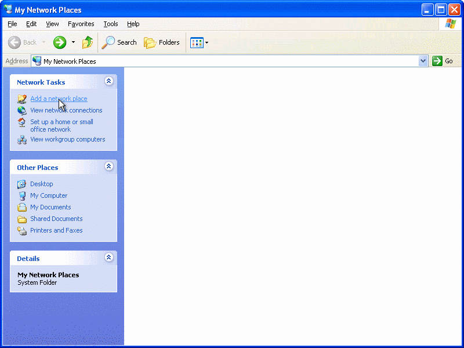Open the Views dropdown in toolbar

click(200, 42)
